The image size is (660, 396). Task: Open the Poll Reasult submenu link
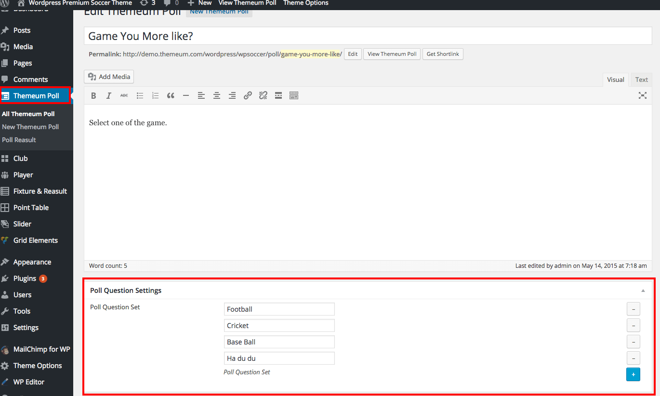click(19, 140)
